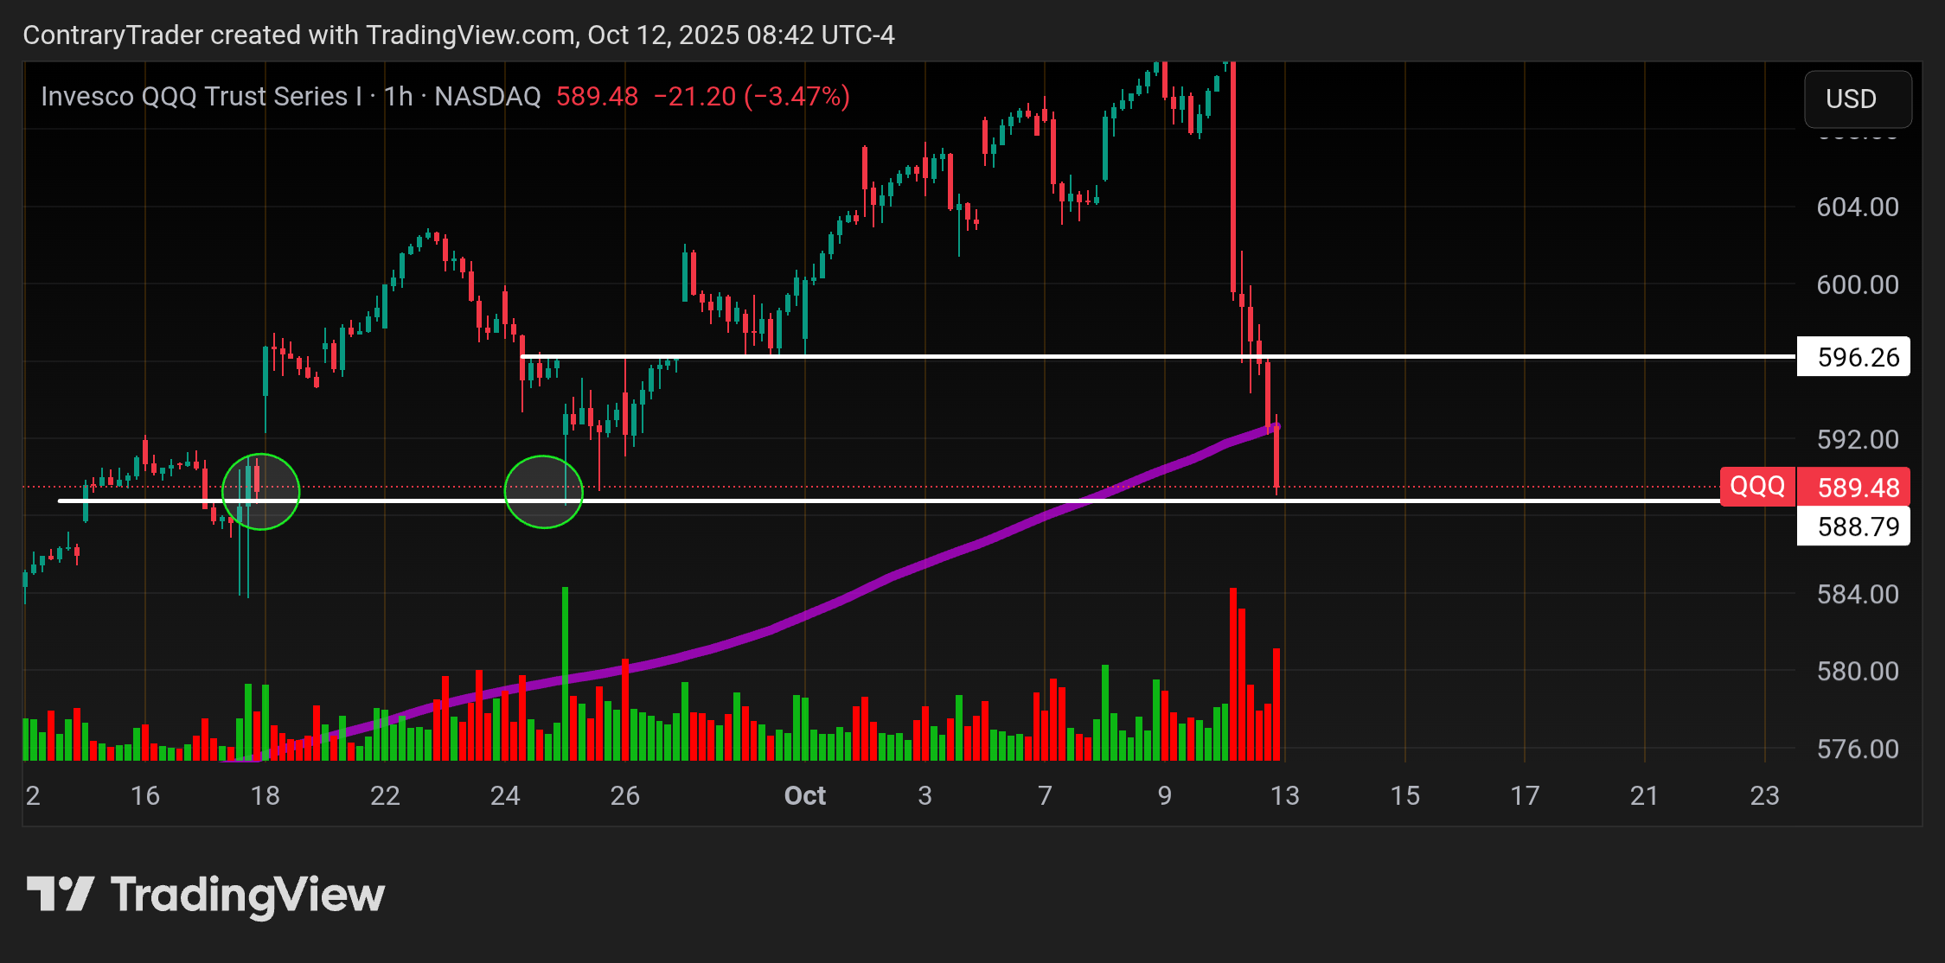
Task: Click the 22 date label on time axis
Action: pyautogui.click(x=385, y=795)
